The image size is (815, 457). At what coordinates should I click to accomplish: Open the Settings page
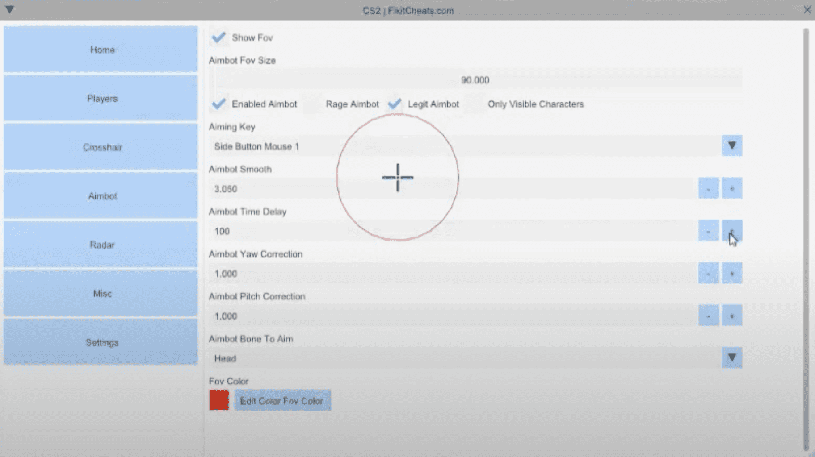[102, 342]
